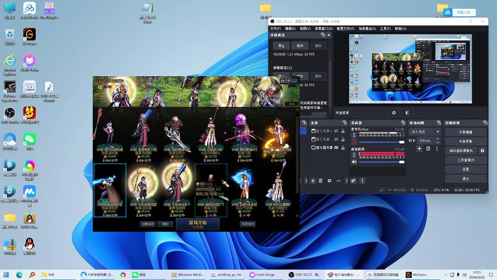Pop out 多路推流 dock panel
The width and height of the screenshot is (497, 280).
click(323, 35)
